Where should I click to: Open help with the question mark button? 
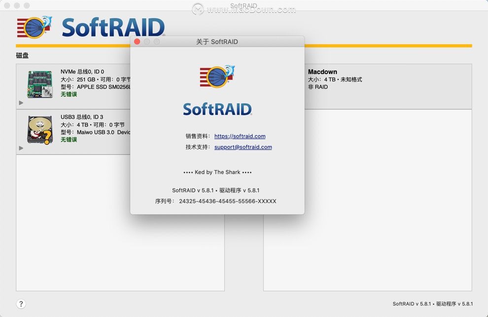click(21, 304)
